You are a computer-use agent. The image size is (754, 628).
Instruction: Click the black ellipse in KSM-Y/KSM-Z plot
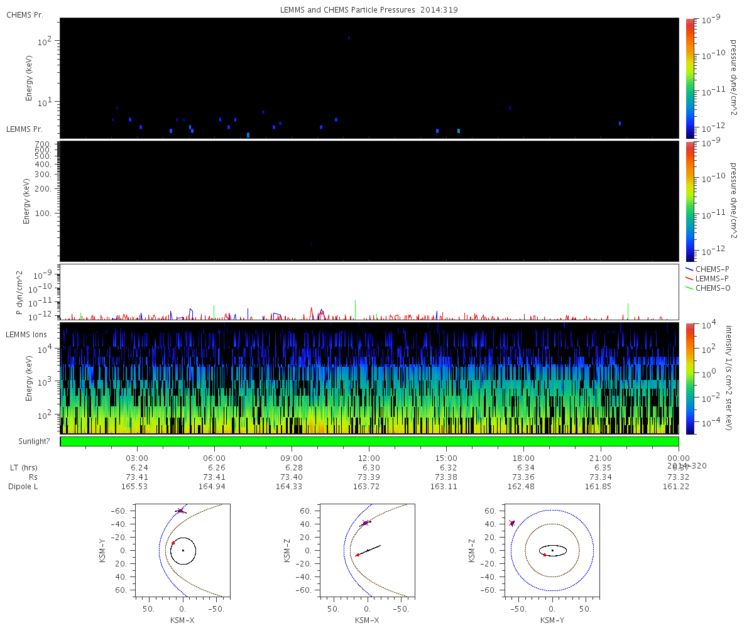point(552,551)
